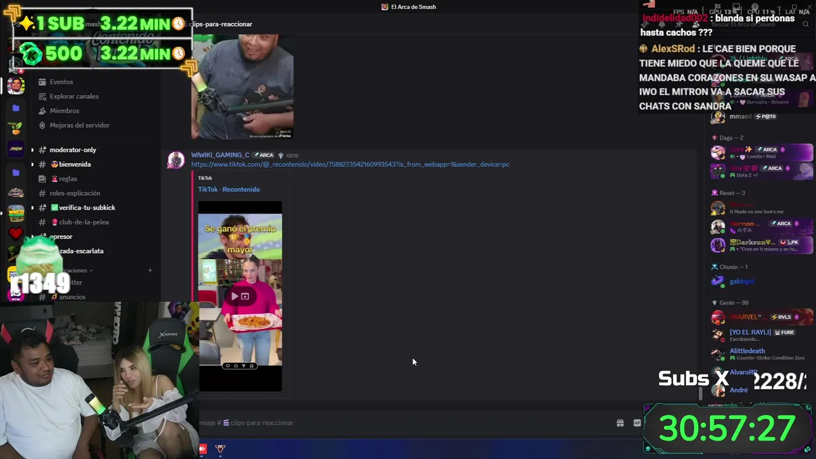Viewport: 816px width, 459px height.
Task: Click the Eventos calendar icon
Action: tap(42, 82)
